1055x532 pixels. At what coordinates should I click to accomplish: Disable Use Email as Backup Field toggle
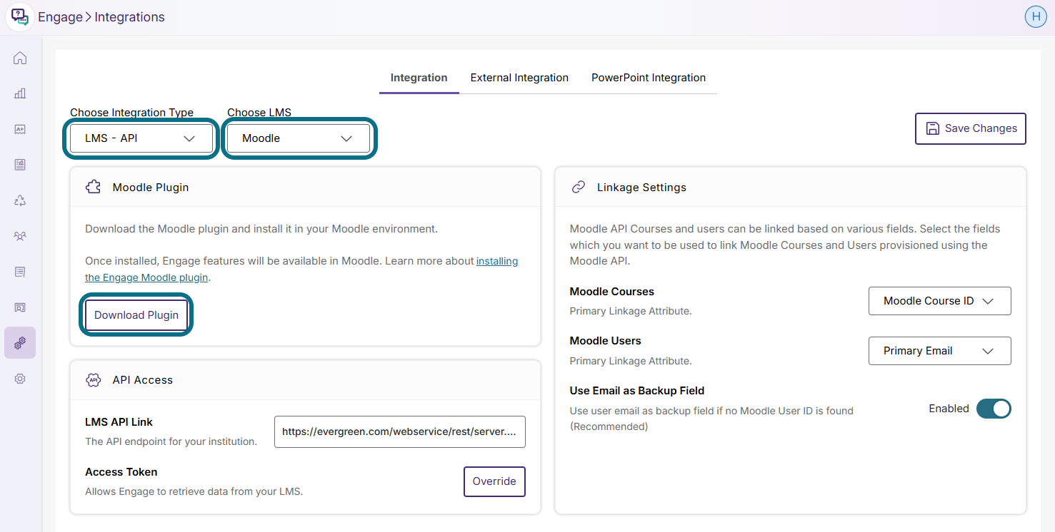click(x=994, y=409)
